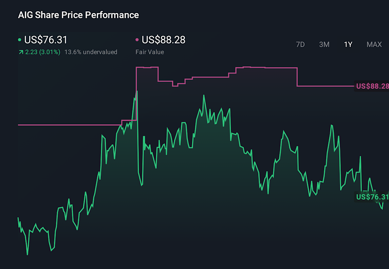Click the green share price legend dot
389x269 pixels.
tap(20, 40)
